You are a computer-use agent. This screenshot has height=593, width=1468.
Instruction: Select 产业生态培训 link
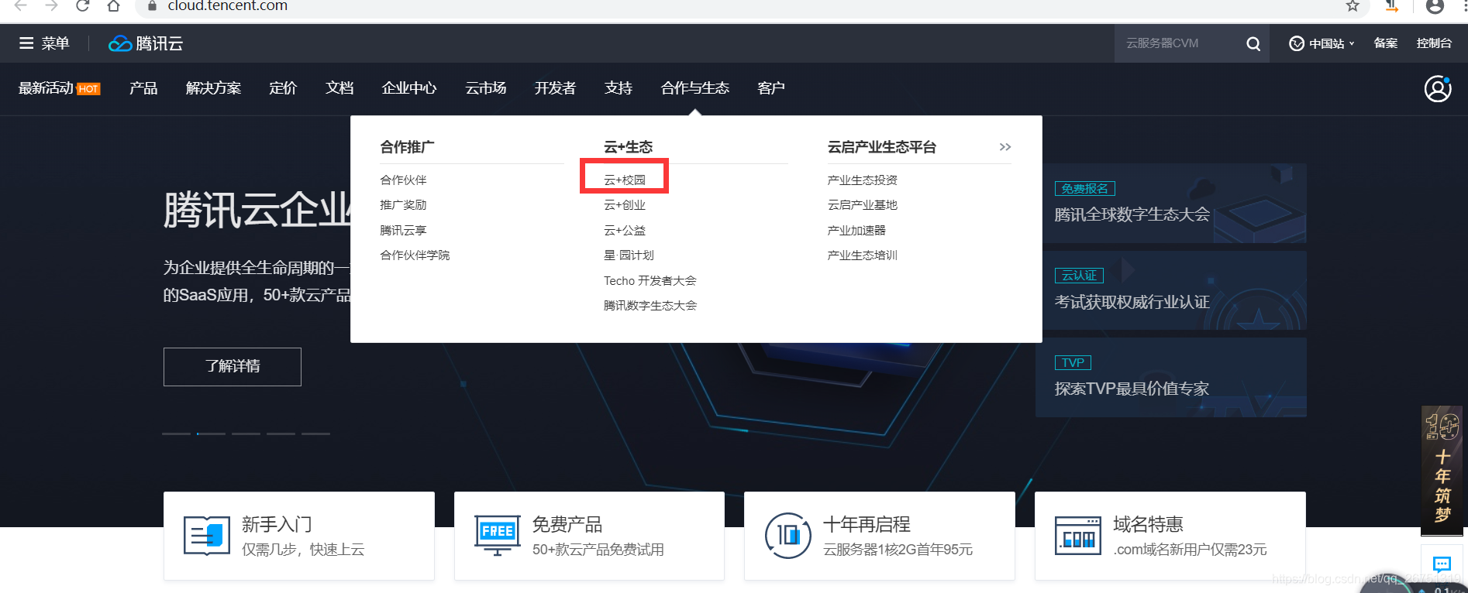point(863,255)
